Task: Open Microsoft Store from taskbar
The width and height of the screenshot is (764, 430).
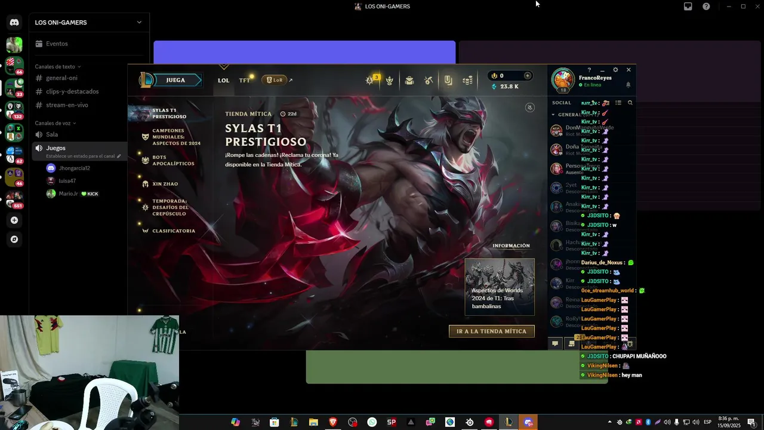Action: point(274,422)
